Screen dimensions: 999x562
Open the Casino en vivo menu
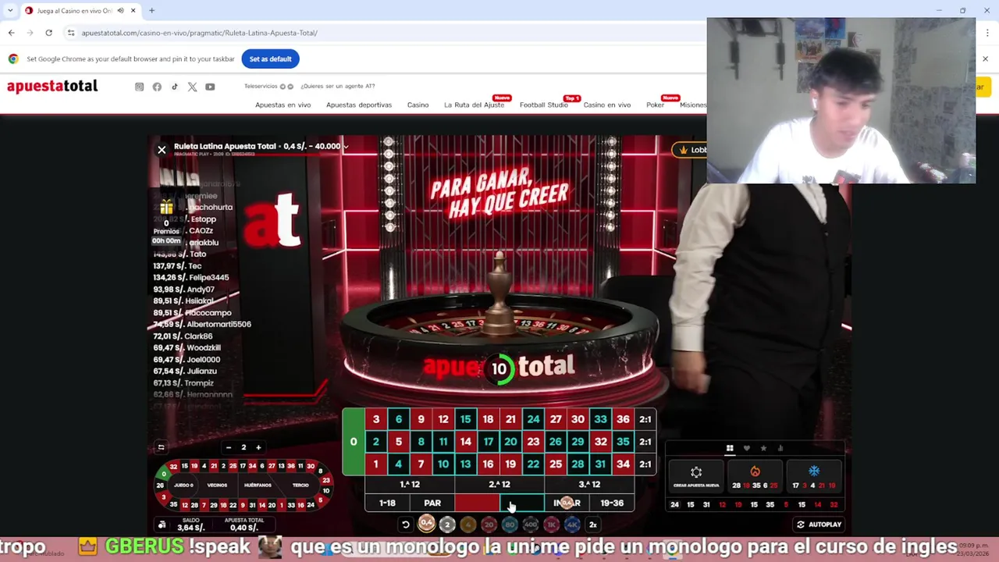(606, 105)
